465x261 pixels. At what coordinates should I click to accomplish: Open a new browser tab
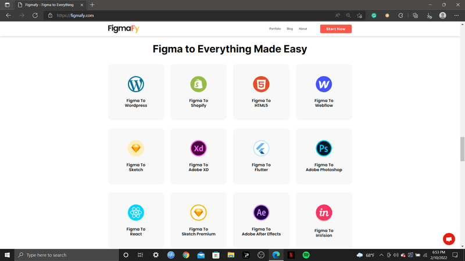tap(92, 5)
